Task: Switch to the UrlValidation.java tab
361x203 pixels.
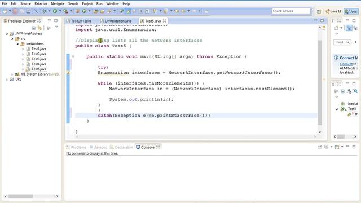Action: [118, 21]
